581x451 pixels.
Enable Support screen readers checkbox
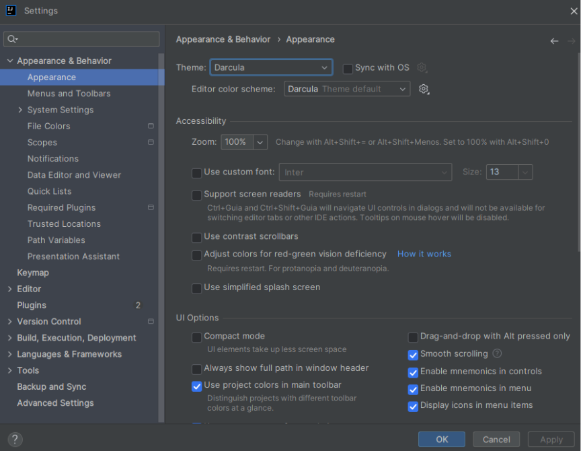[196, 195]
